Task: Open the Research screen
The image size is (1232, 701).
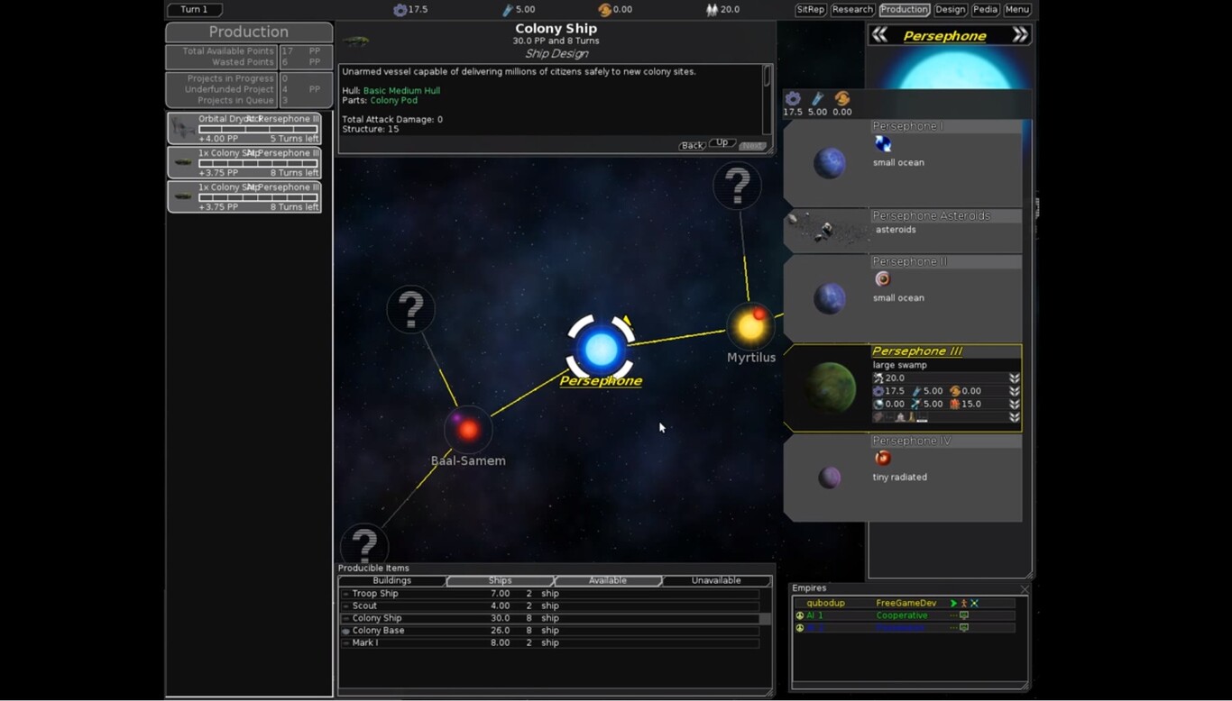Action: [x=852, y=10]
